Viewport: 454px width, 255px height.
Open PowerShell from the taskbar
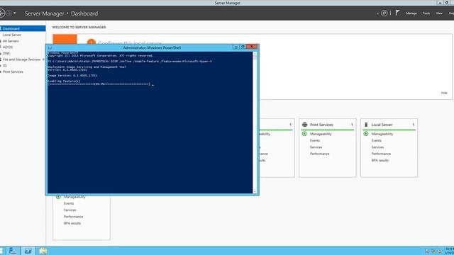[28, 251]
